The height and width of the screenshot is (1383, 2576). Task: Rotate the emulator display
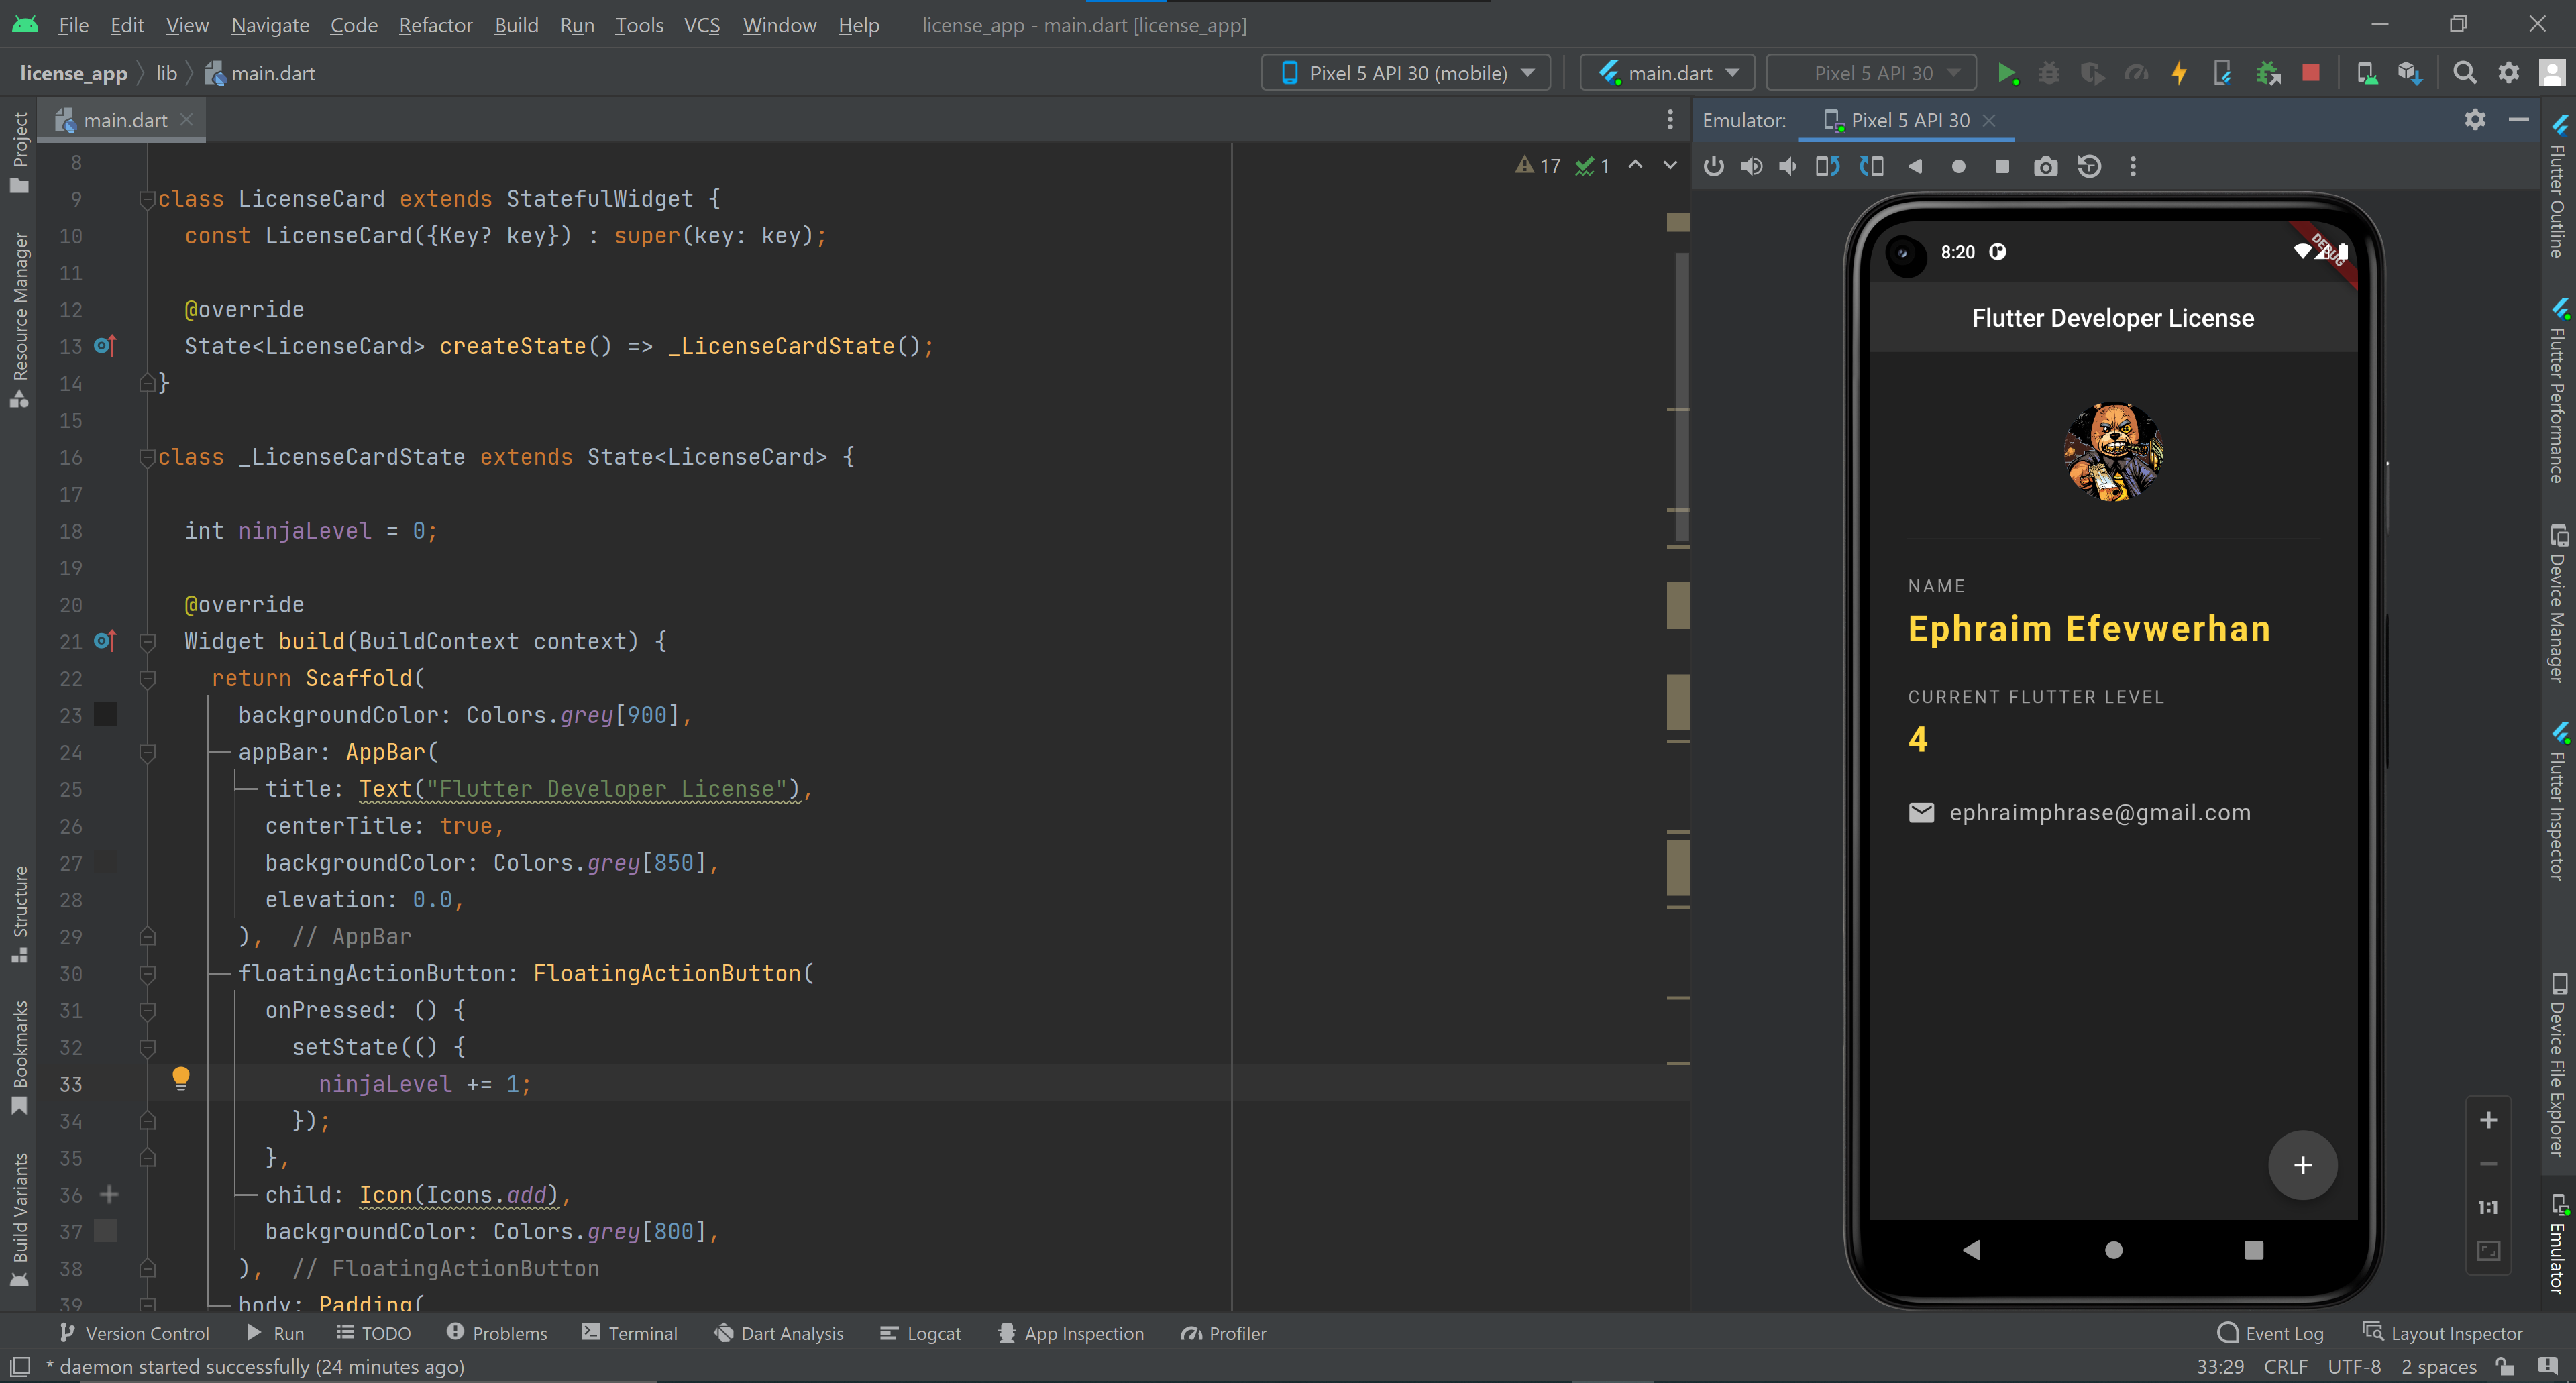click(x=1827, y=166)
